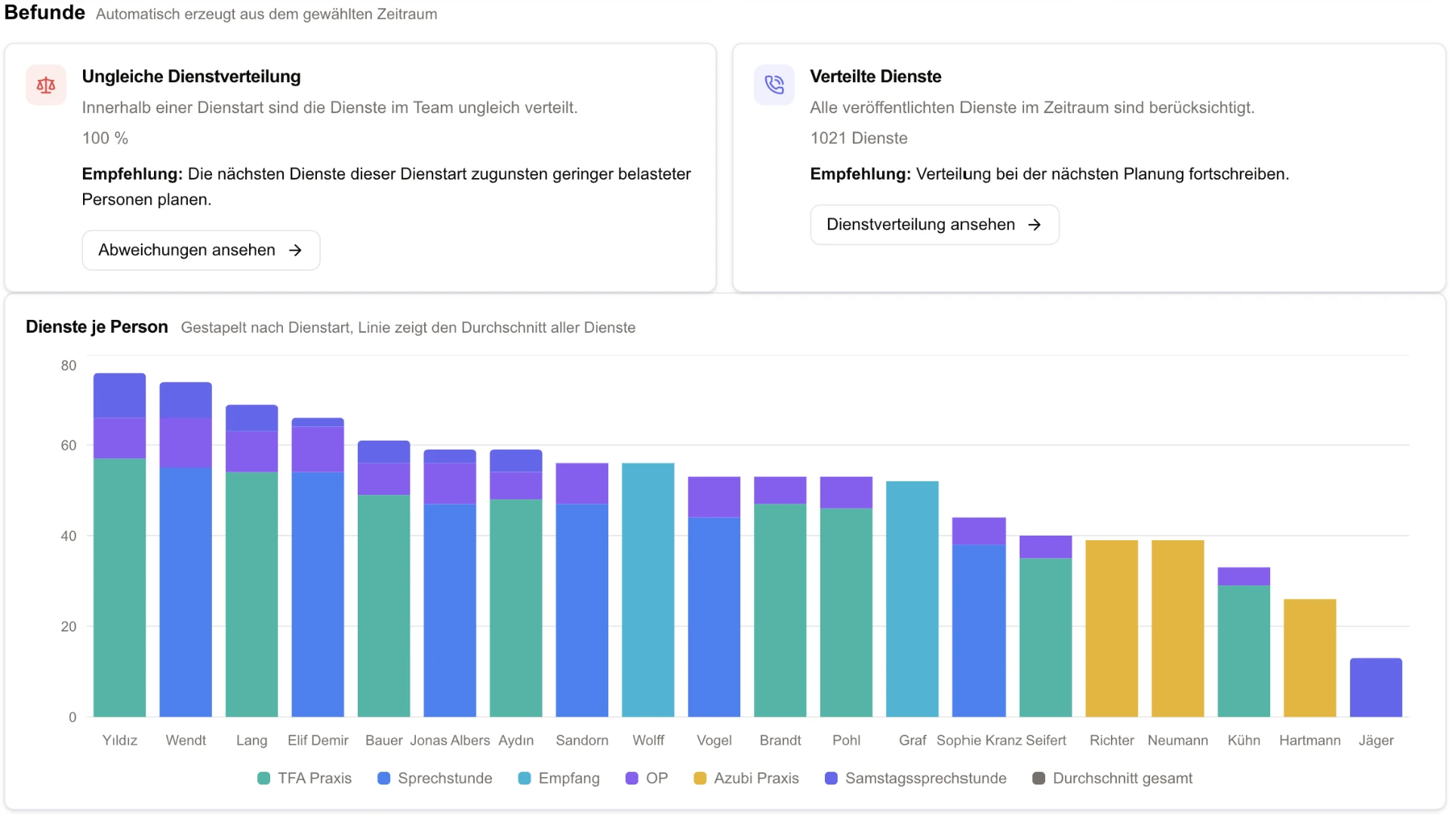Select the Graf Empfang bar

(912, 599)
